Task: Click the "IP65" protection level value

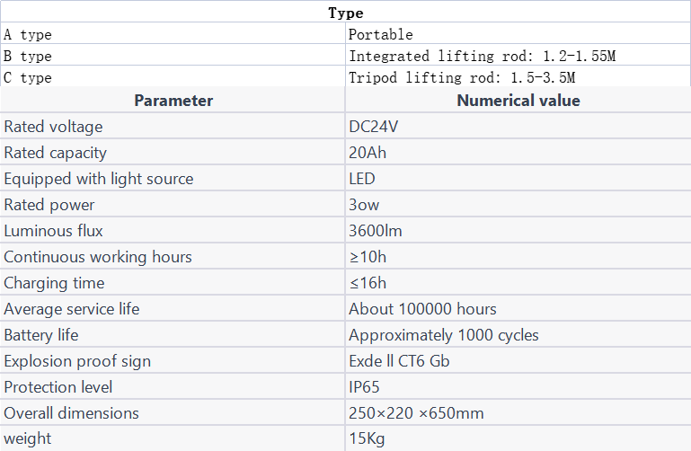Action: tap(364, 387)
